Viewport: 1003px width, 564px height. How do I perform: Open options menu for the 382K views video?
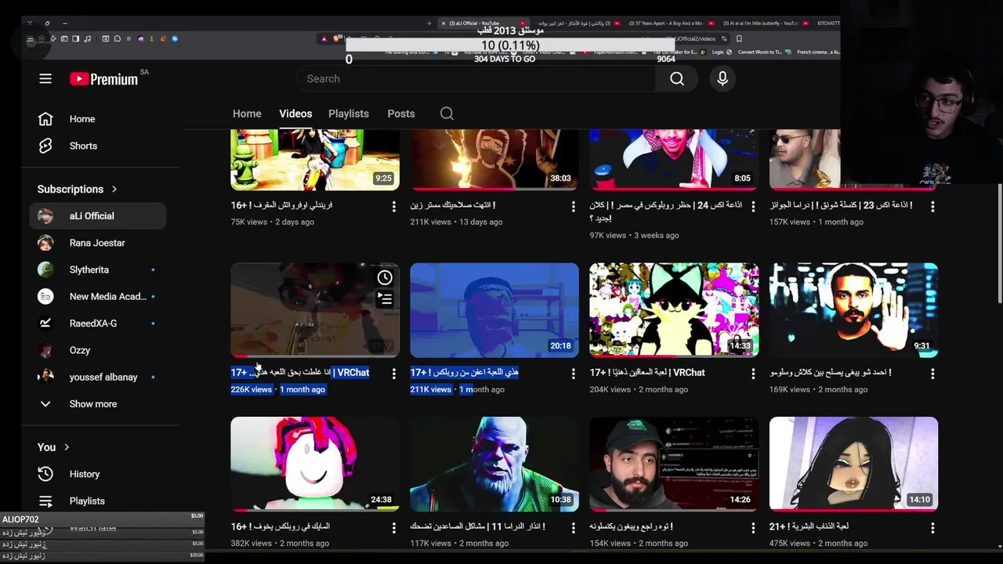[x=393, y=528]
